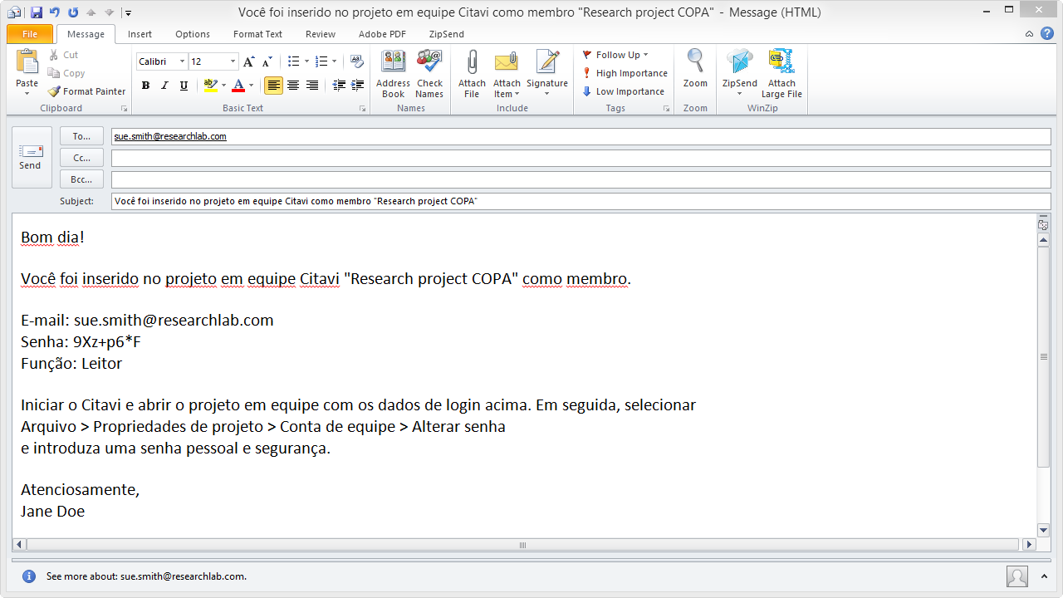Click the Paste clipboard icon
1063x598 pixels.
pos(27,62)
